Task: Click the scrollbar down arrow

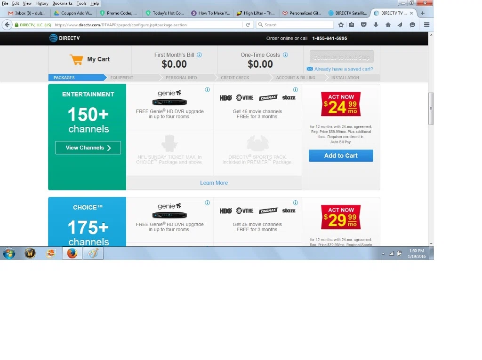Action: (431, 243)
